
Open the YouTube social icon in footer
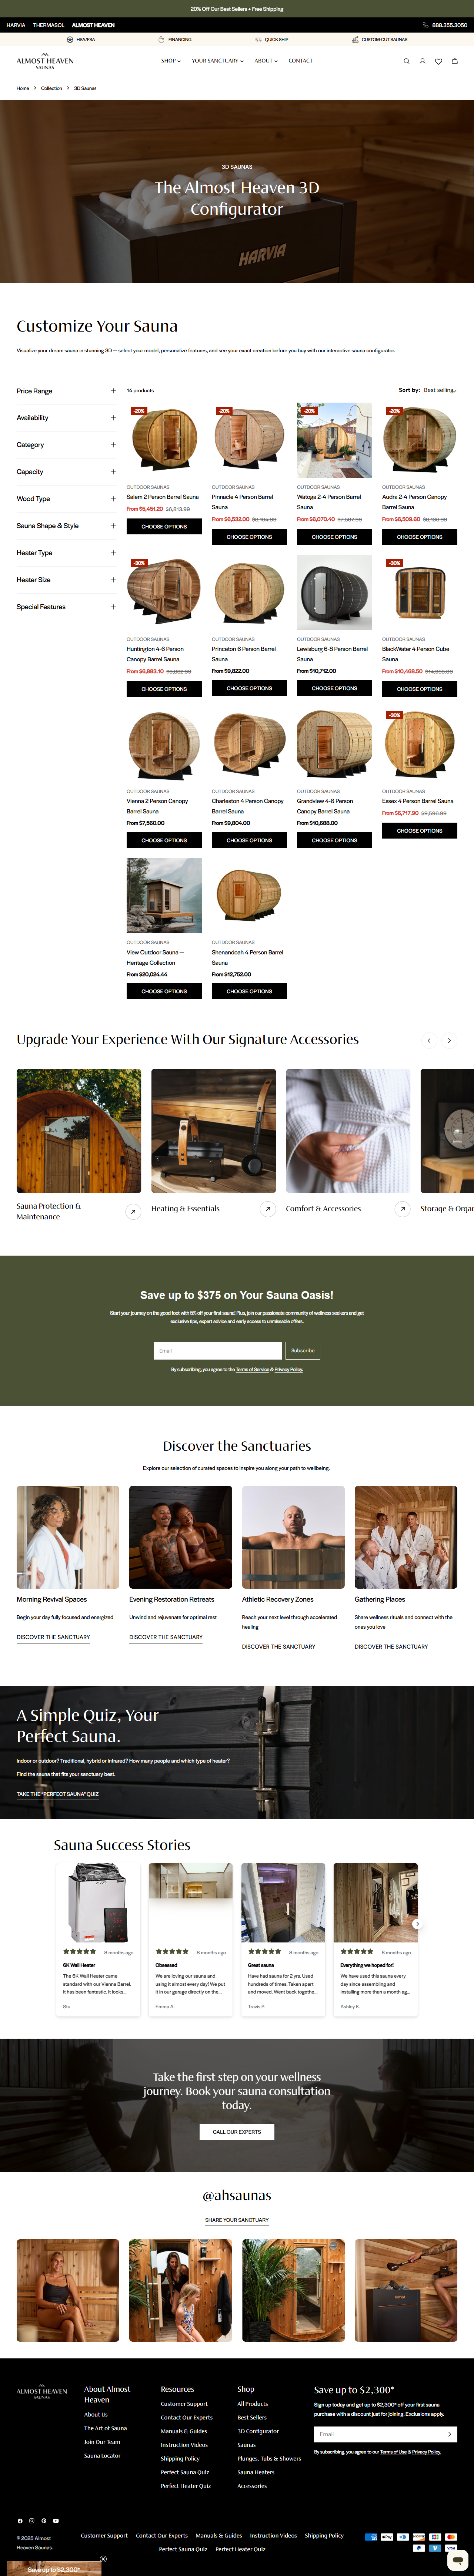(x=56, y=2520)
